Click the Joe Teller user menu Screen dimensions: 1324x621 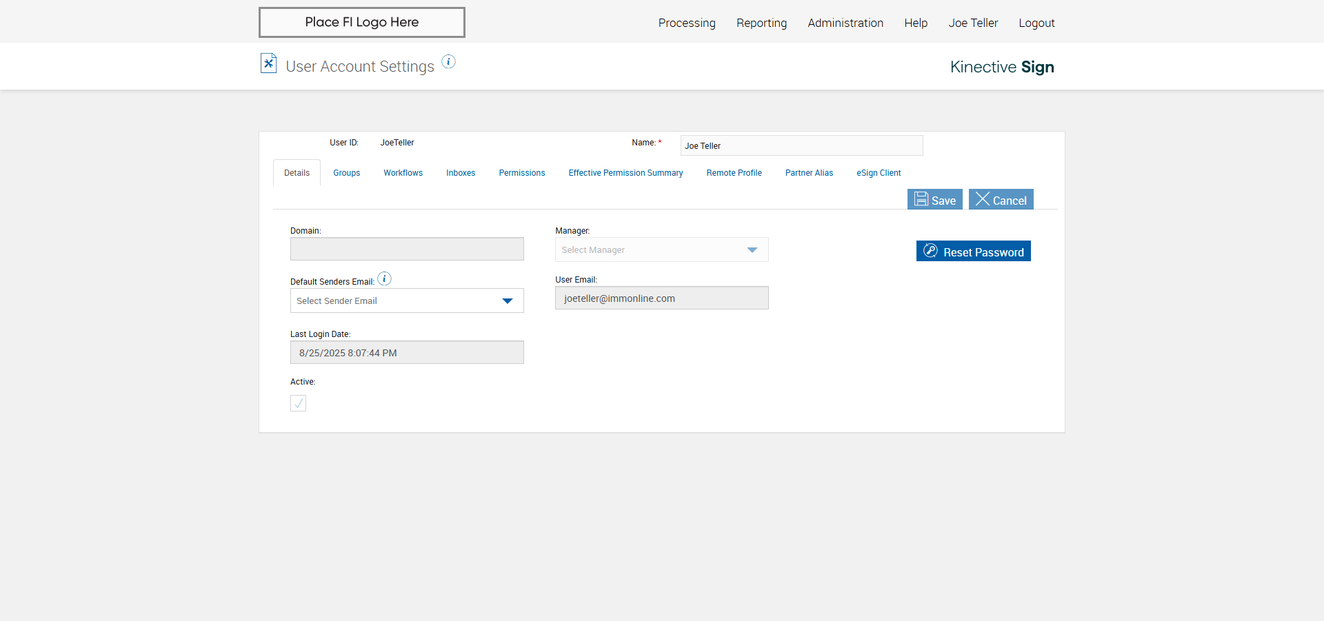click(973, 23)
